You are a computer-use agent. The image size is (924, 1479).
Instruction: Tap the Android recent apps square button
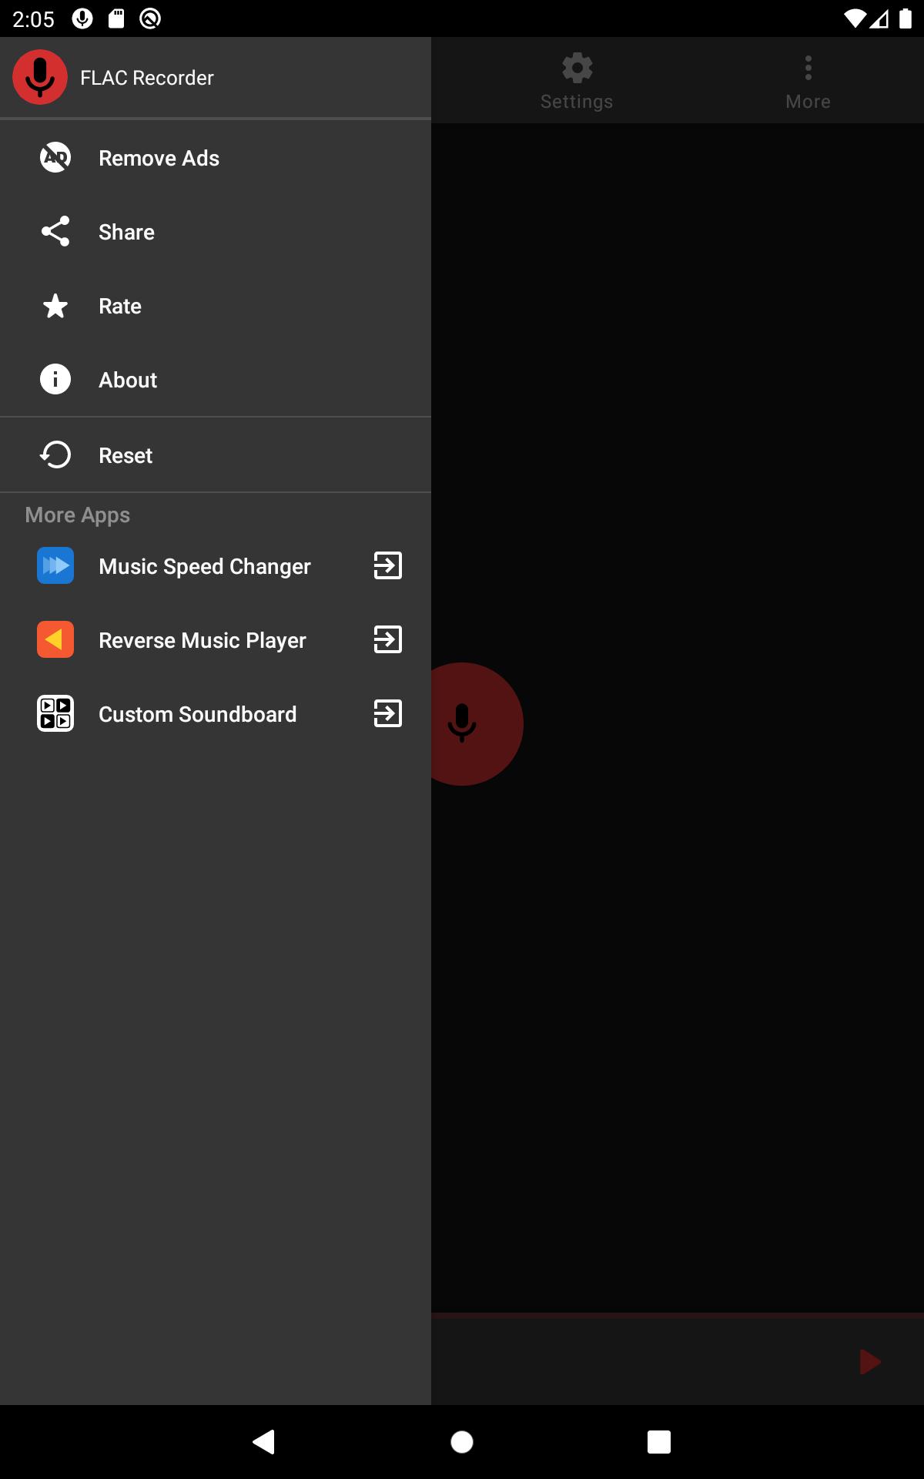pyautogui.click(x=659, y=1442)
